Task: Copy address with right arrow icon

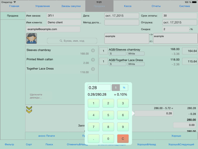Action: click(151, 34)
